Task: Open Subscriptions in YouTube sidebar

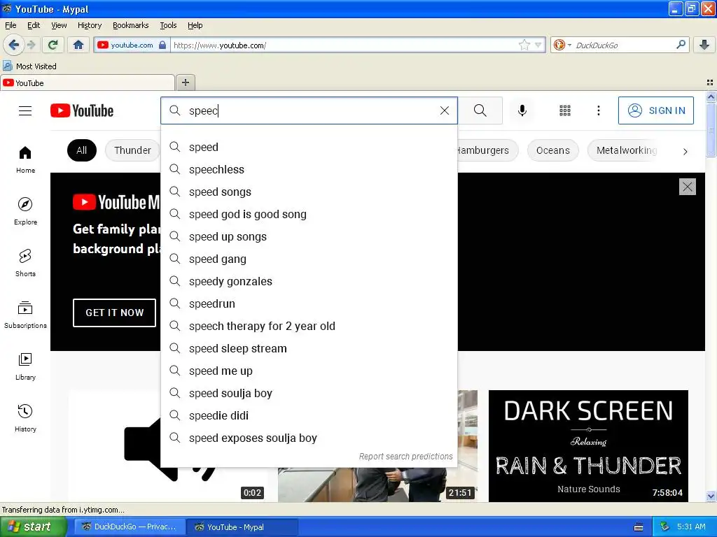Action: pos(25,315)
